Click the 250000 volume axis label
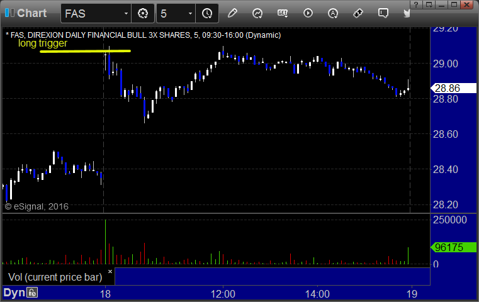Screen dimensions: 479x302 449,220
